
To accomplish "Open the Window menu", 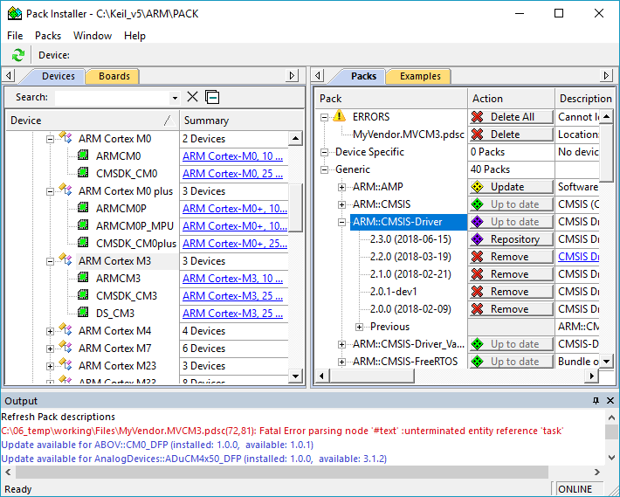I will (93, 36).
